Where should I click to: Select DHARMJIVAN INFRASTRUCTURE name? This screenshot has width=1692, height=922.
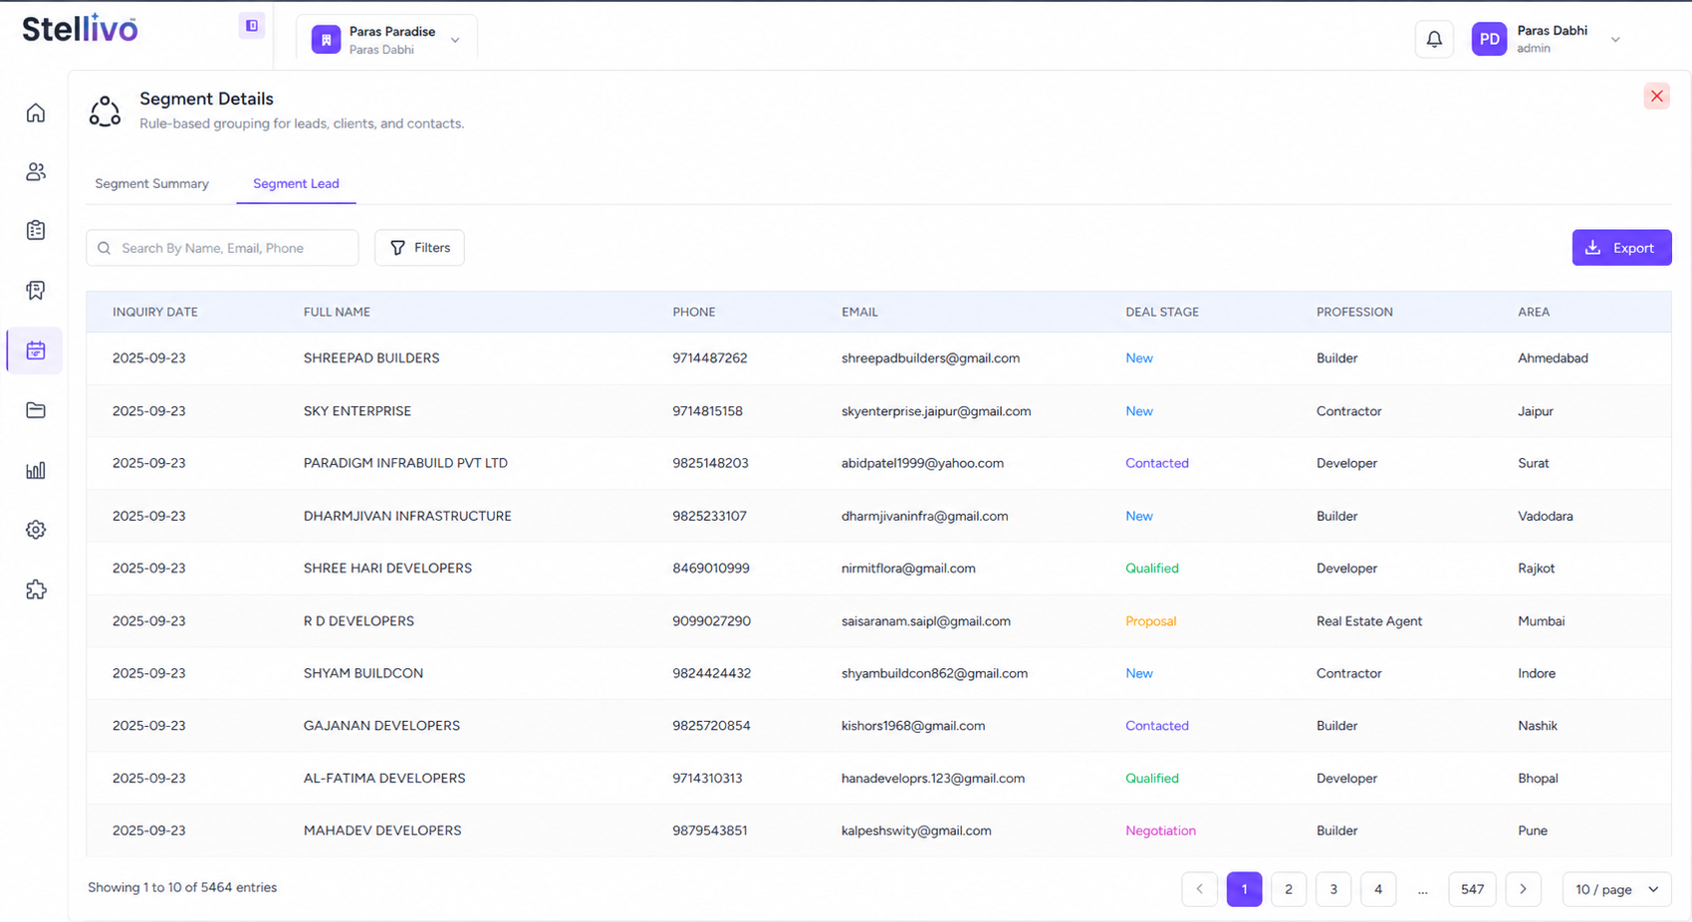(407, 516)
